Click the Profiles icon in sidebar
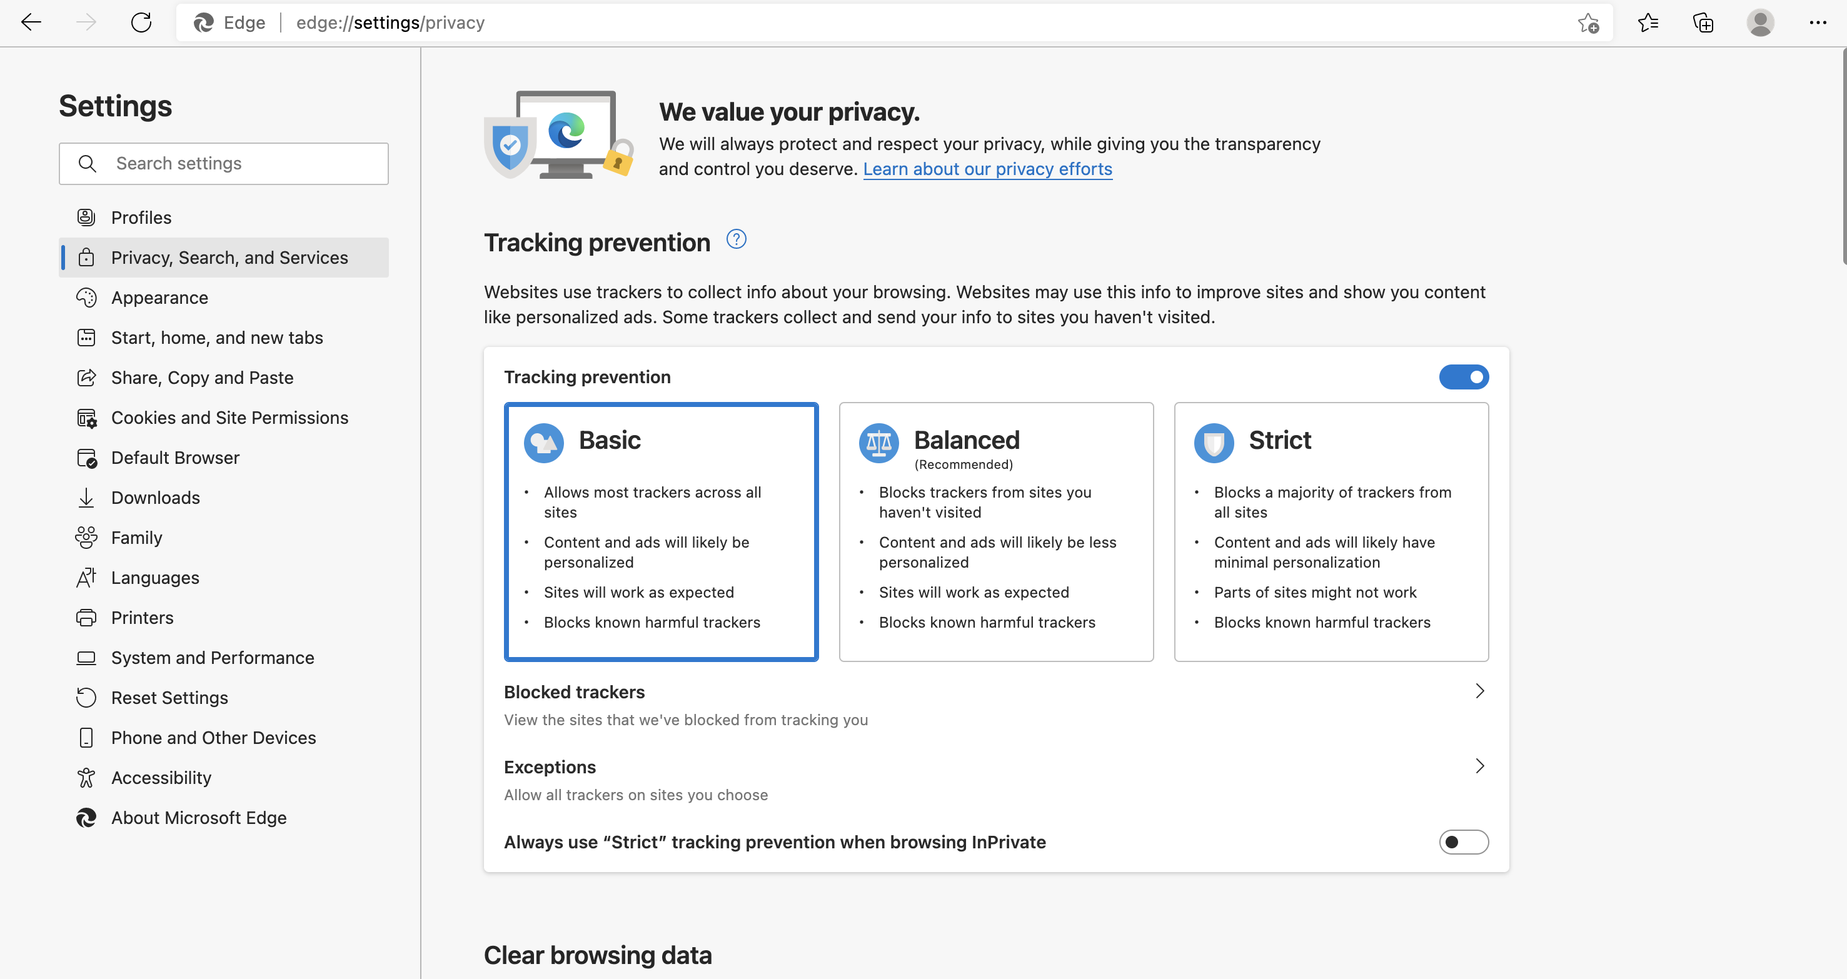The image size is (1847, 979). 86,218
